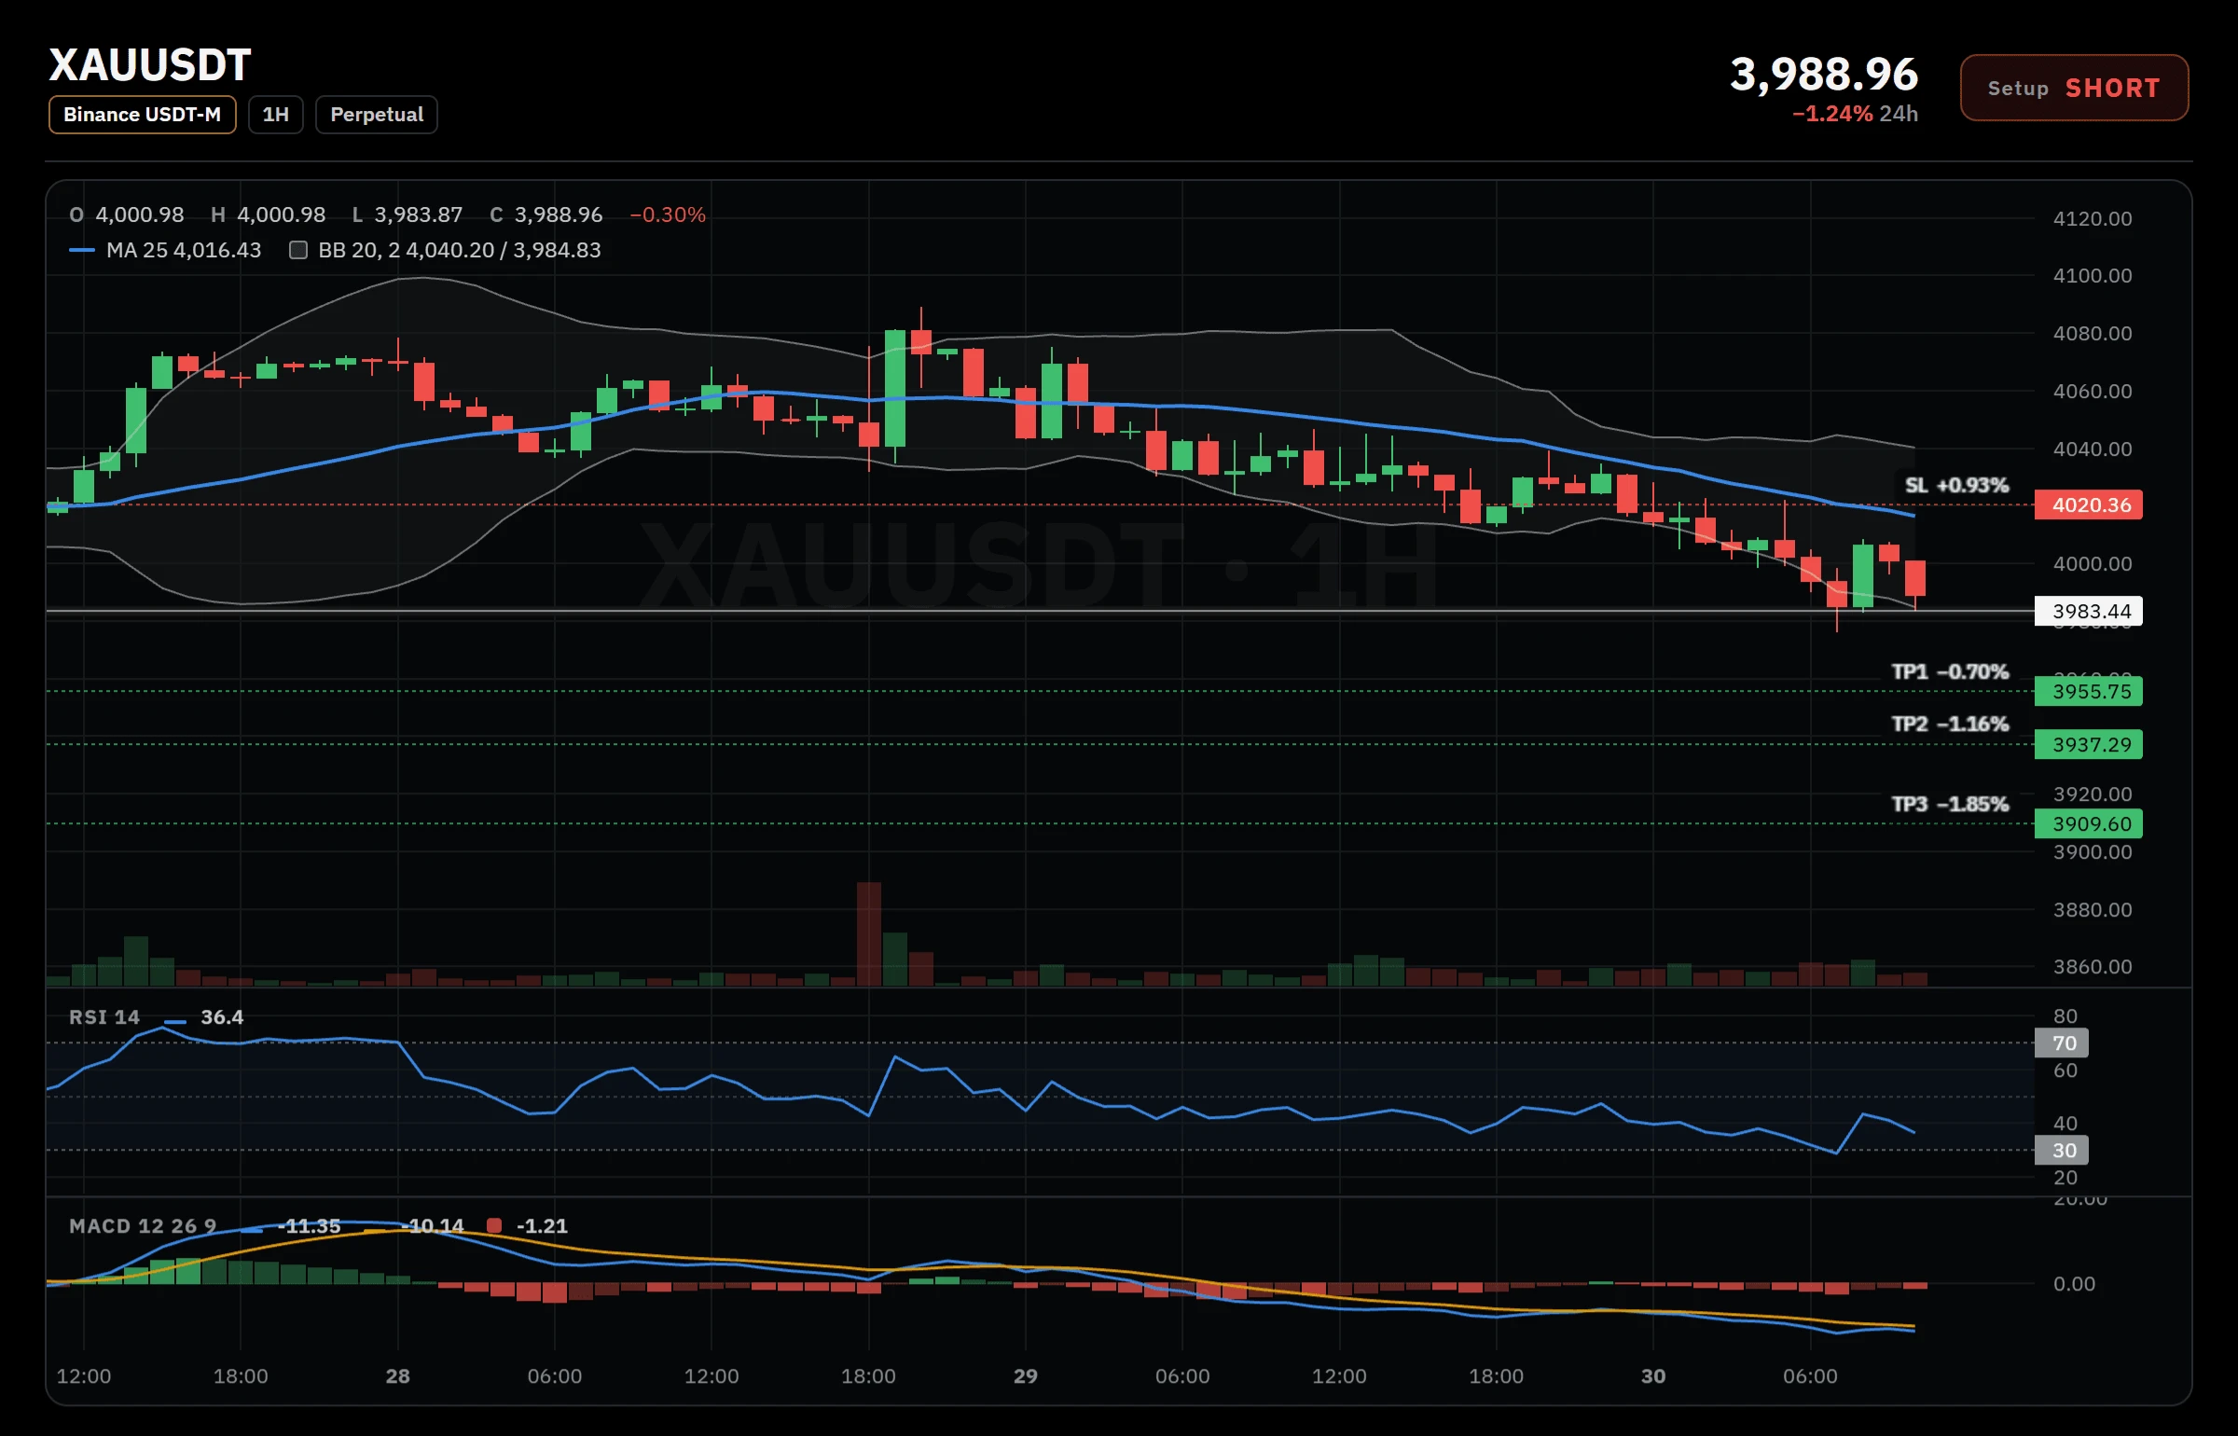Click the 3937.29 TP2 price tag

[x=2087, y=744]
